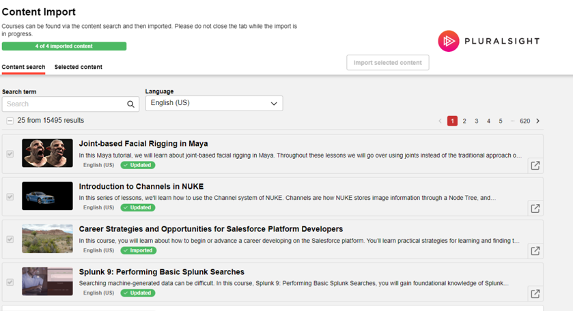The image size is (573, 311).
Task: Click the Pluralsight logo
Action: point(488,42)
